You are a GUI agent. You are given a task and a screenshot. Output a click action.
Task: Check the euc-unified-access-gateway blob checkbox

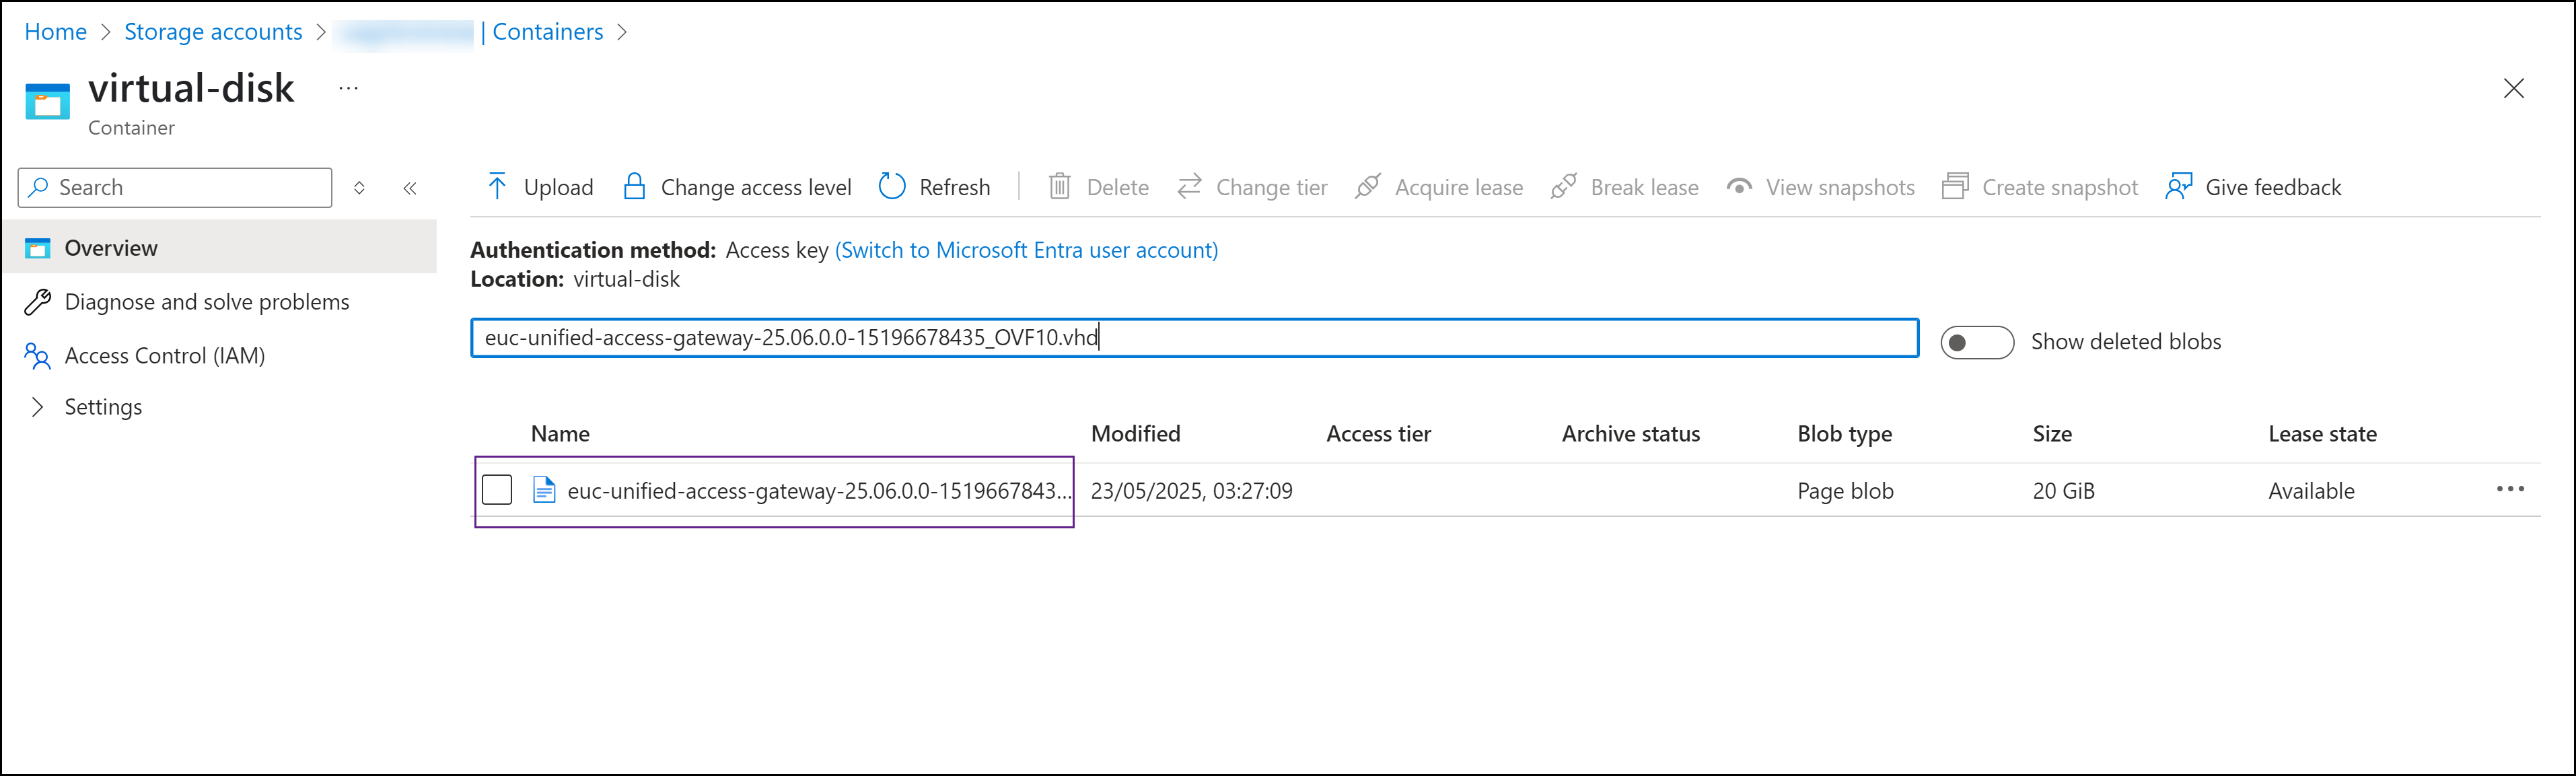coord(497,490)
